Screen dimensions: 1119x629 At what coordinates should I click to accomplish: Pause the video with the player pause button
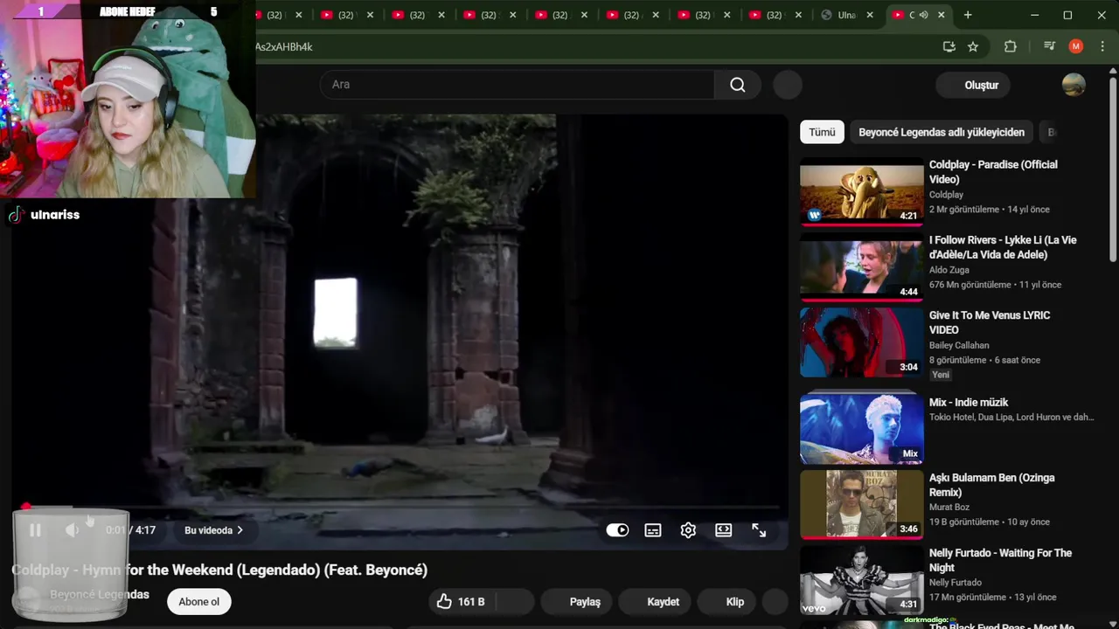tap(35, 530)
